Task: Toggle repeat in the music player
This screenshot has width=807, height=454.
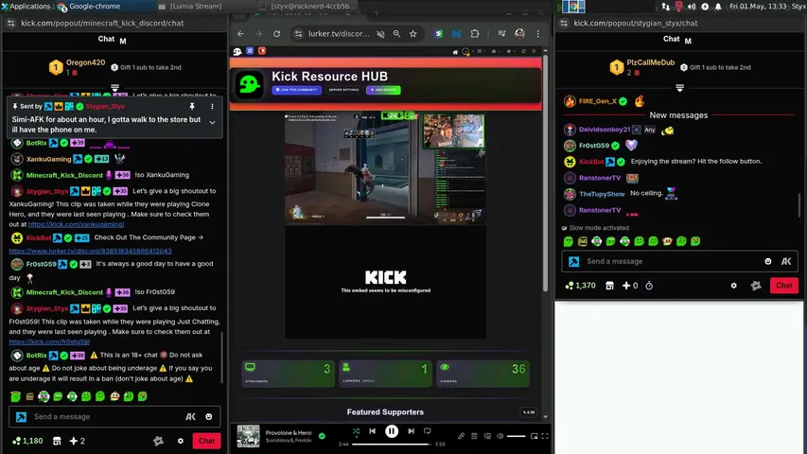Action: (428, 431)
